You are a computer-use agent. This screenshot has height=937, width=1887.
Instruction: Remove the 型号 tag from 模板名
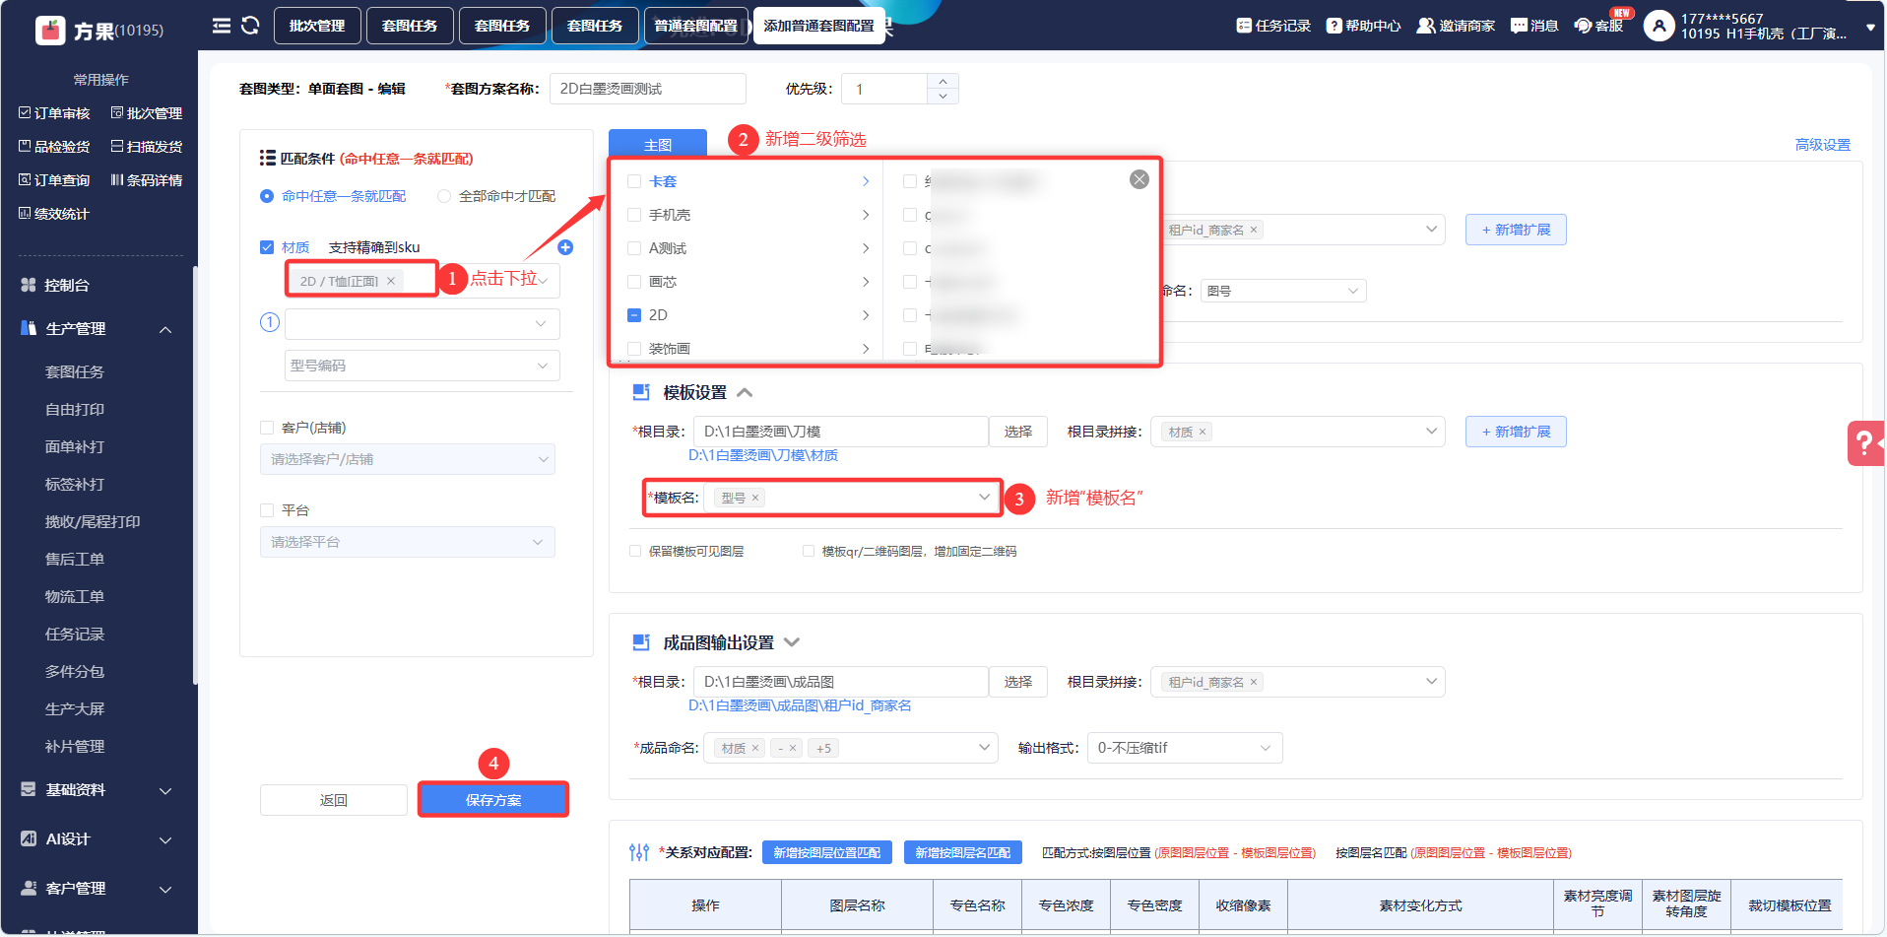point(755,498)
